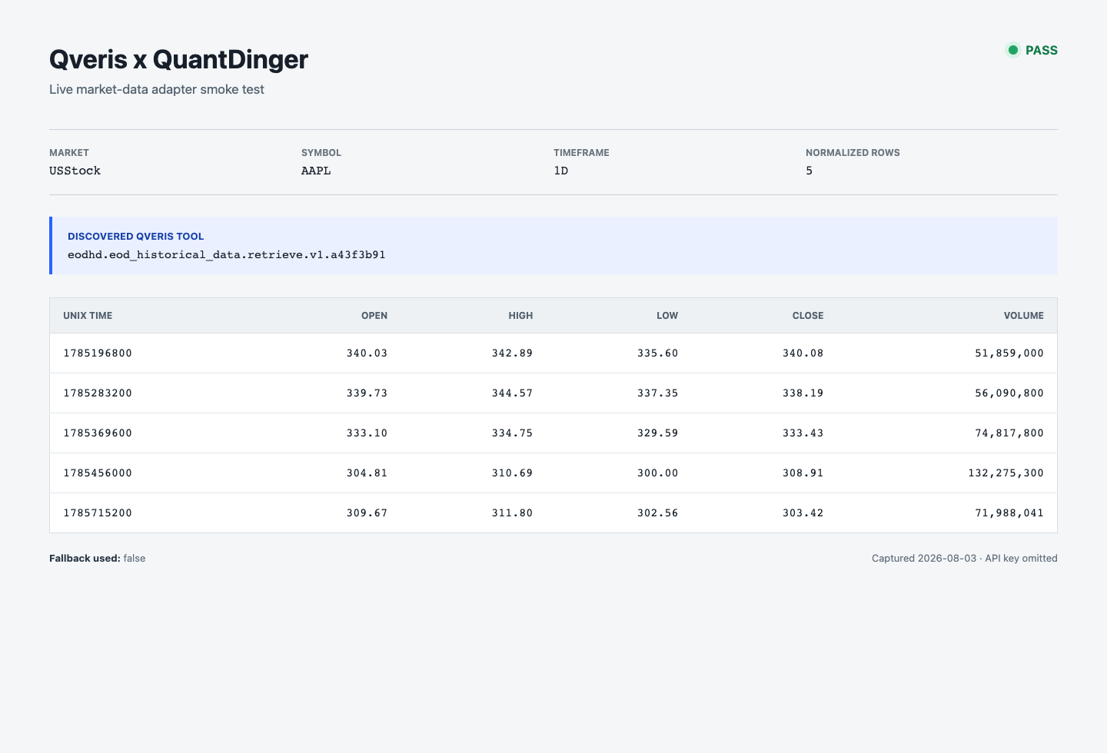Select volume 74,817,800

click(x=1009, y=433)
